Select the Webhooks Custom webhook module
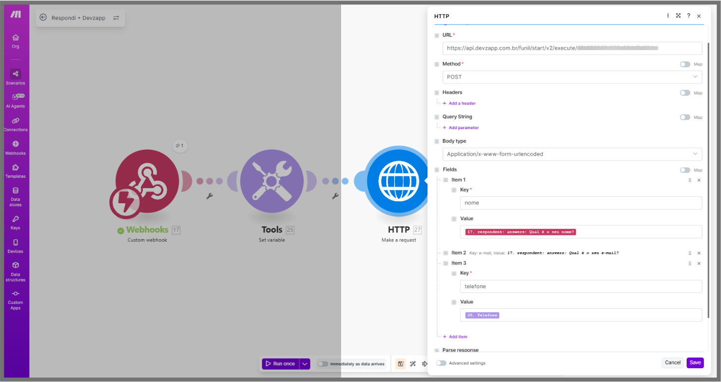721x382 pixels. [x=147, y=182]
